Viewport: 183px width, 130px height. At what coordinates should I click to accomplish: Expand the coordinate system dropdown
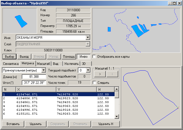coord(43,70)
